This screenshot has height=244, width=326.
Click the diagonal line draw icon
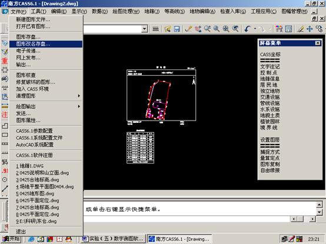(5, 188)
